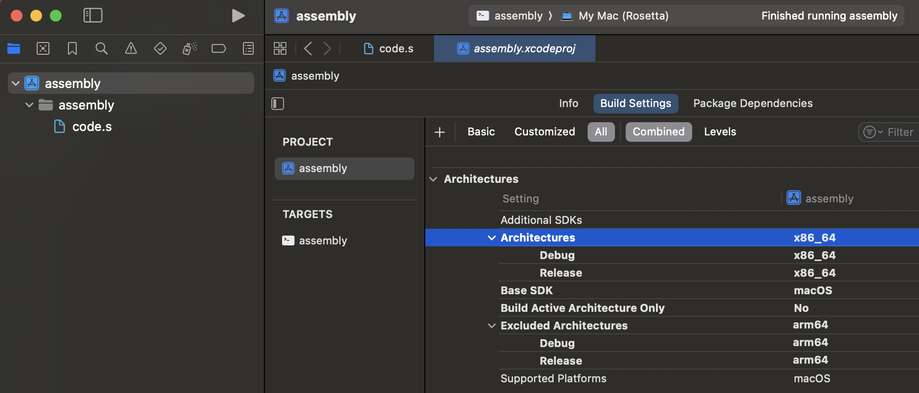Open the Project navigator folder icon
This screenshot has height=393, width=919.
pos(14,48)
